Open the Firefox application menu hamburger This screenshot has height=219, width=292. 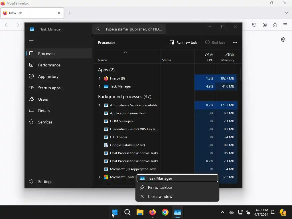coord(285,25)
